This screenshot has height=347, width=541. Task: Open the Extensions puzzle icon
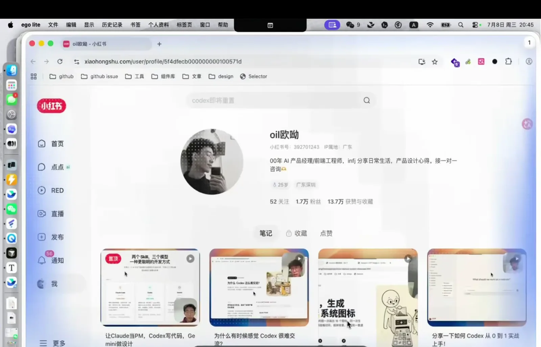(x=509, y=61)
